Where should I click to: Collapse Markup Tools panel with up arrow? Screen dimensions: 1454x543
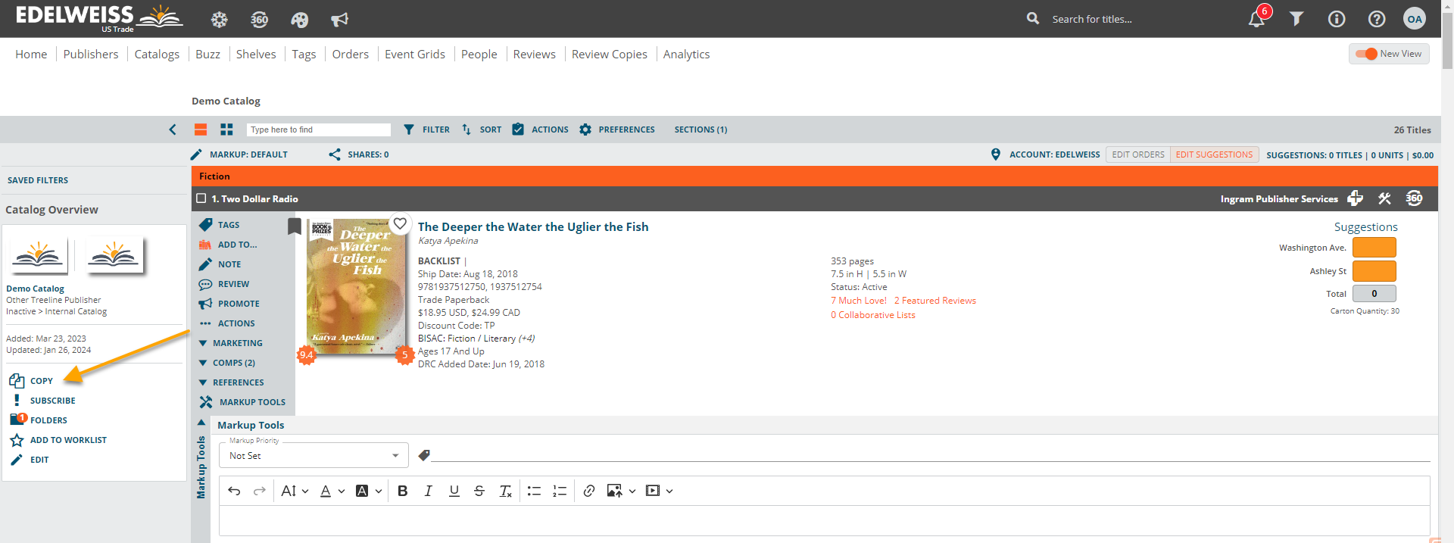[201, 423]
